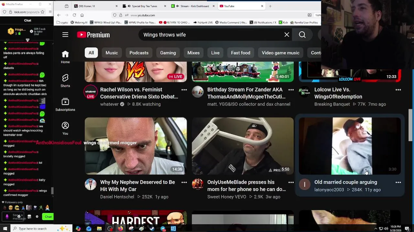Click the Sweet Honey VEVO channel avatar

click(198, 184)
